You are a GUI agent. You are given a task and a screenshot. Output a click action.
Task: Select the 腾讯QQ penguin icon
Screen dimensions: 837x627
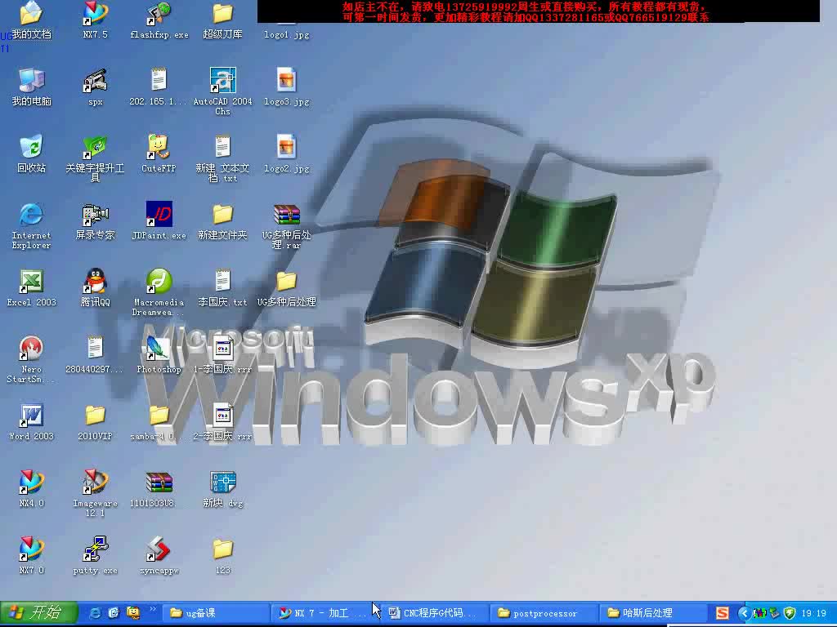tap(95, 281)
